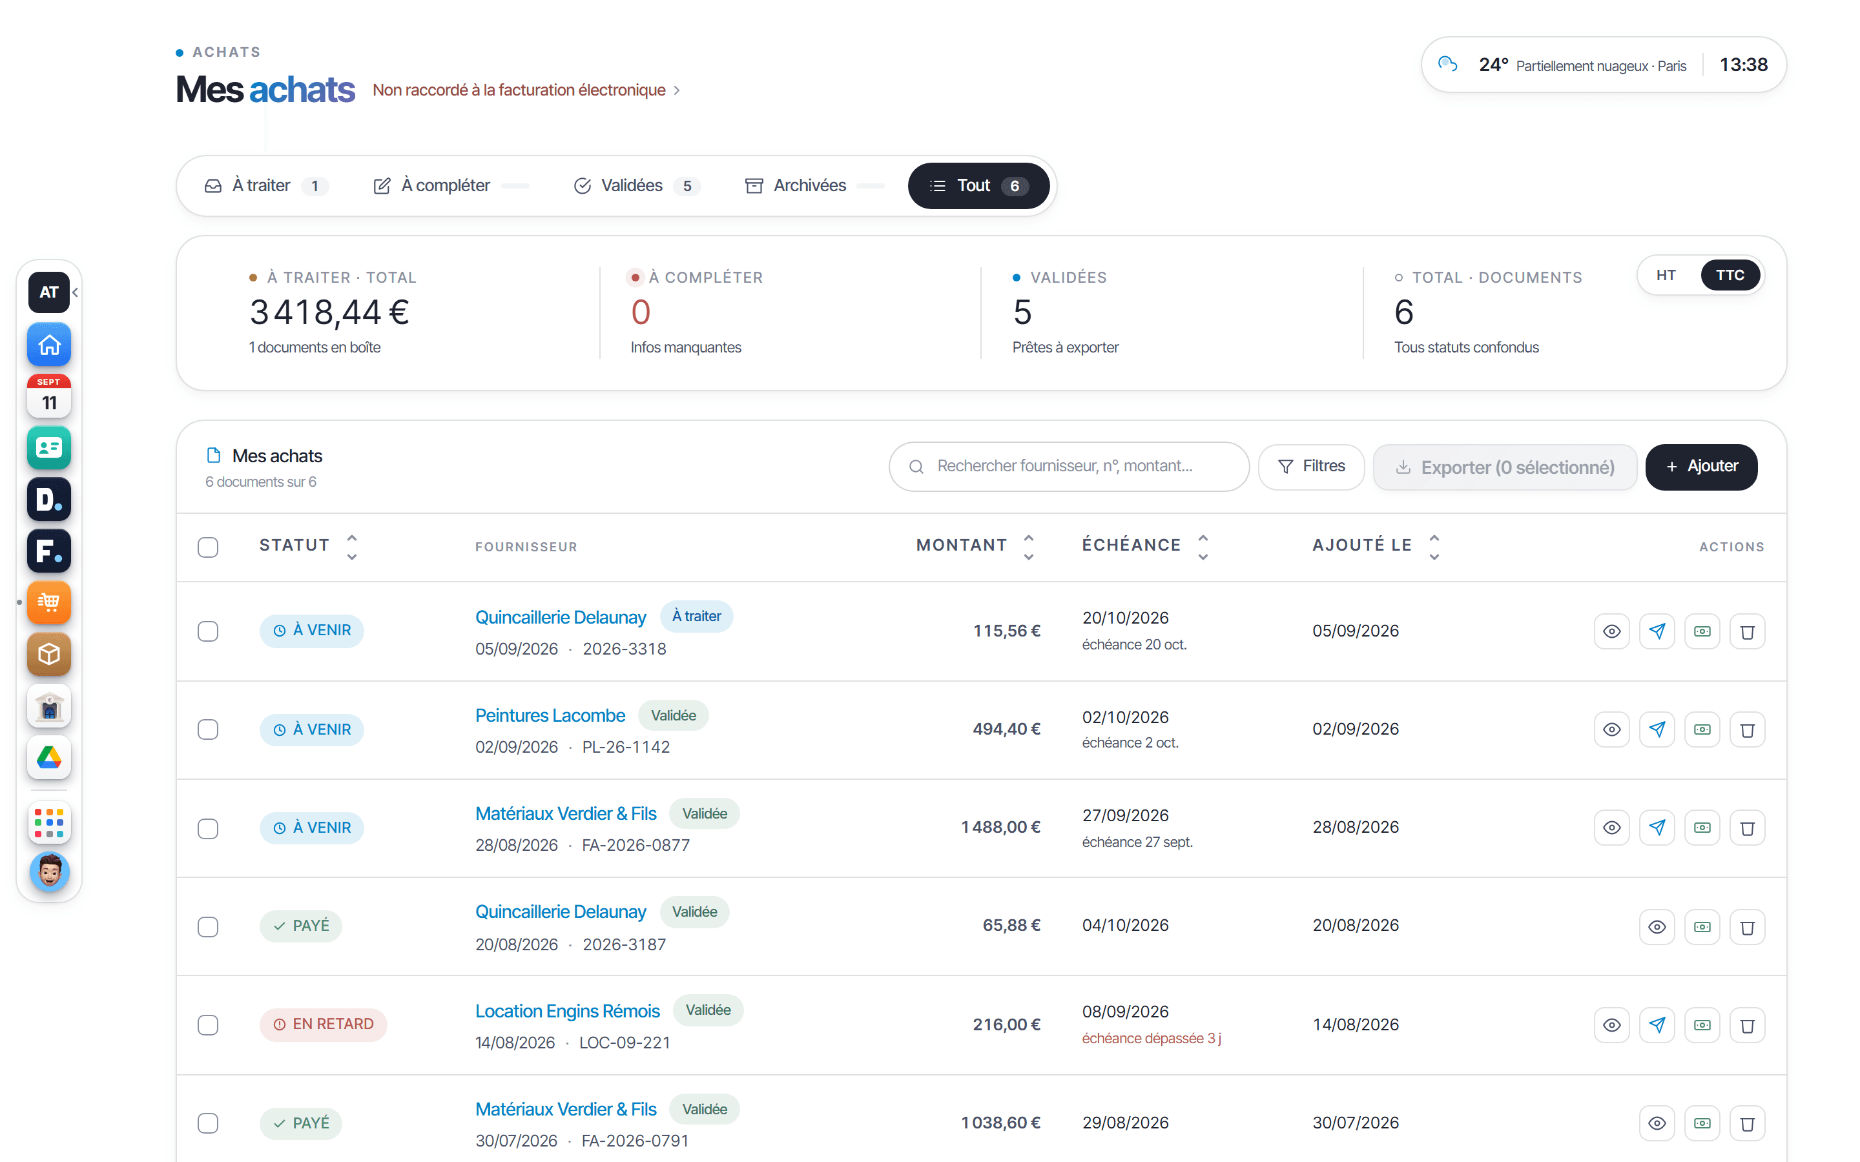This screenshot has width=1860, height=1162.
Task: Switch to the Archivées tab
Action: 814,186
